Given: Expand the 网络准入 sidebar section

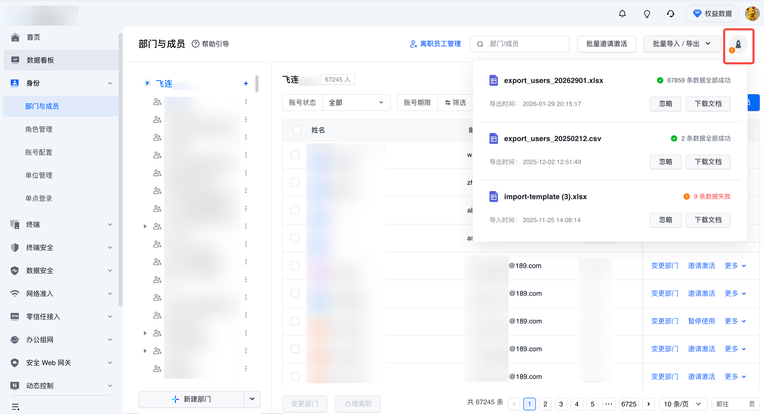Looking at the screenshot, I should [x=110, y=293].
